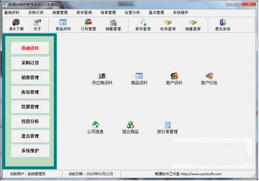Open 演示下载 from the toolbar
The image size is (259, 181).
pyautogui.click(x=16, y=25)
